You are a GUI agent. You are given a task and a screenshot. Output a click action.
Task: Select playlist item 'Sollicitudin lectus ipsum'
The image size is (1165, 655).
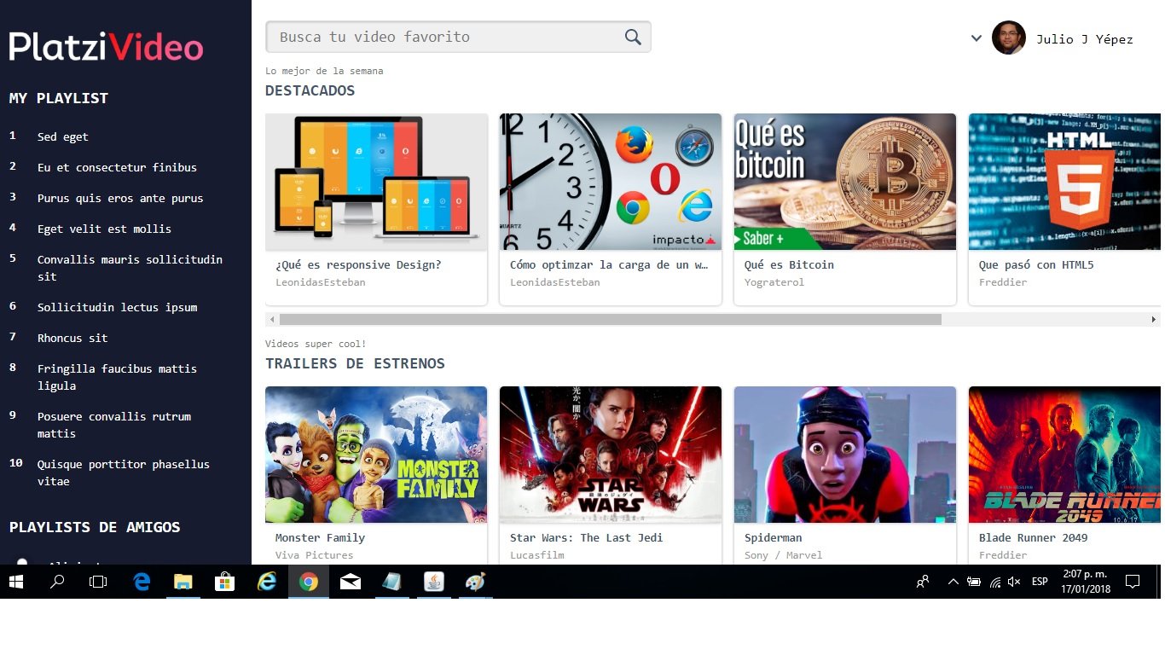[117, 308]
